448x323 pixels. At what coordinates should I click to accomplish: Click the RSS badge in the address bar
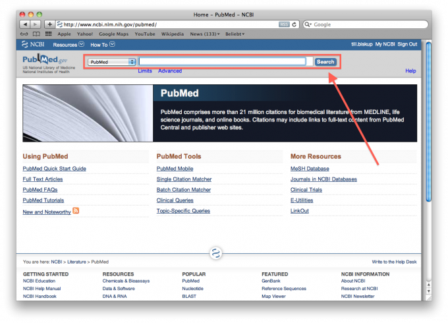(284, 24)
